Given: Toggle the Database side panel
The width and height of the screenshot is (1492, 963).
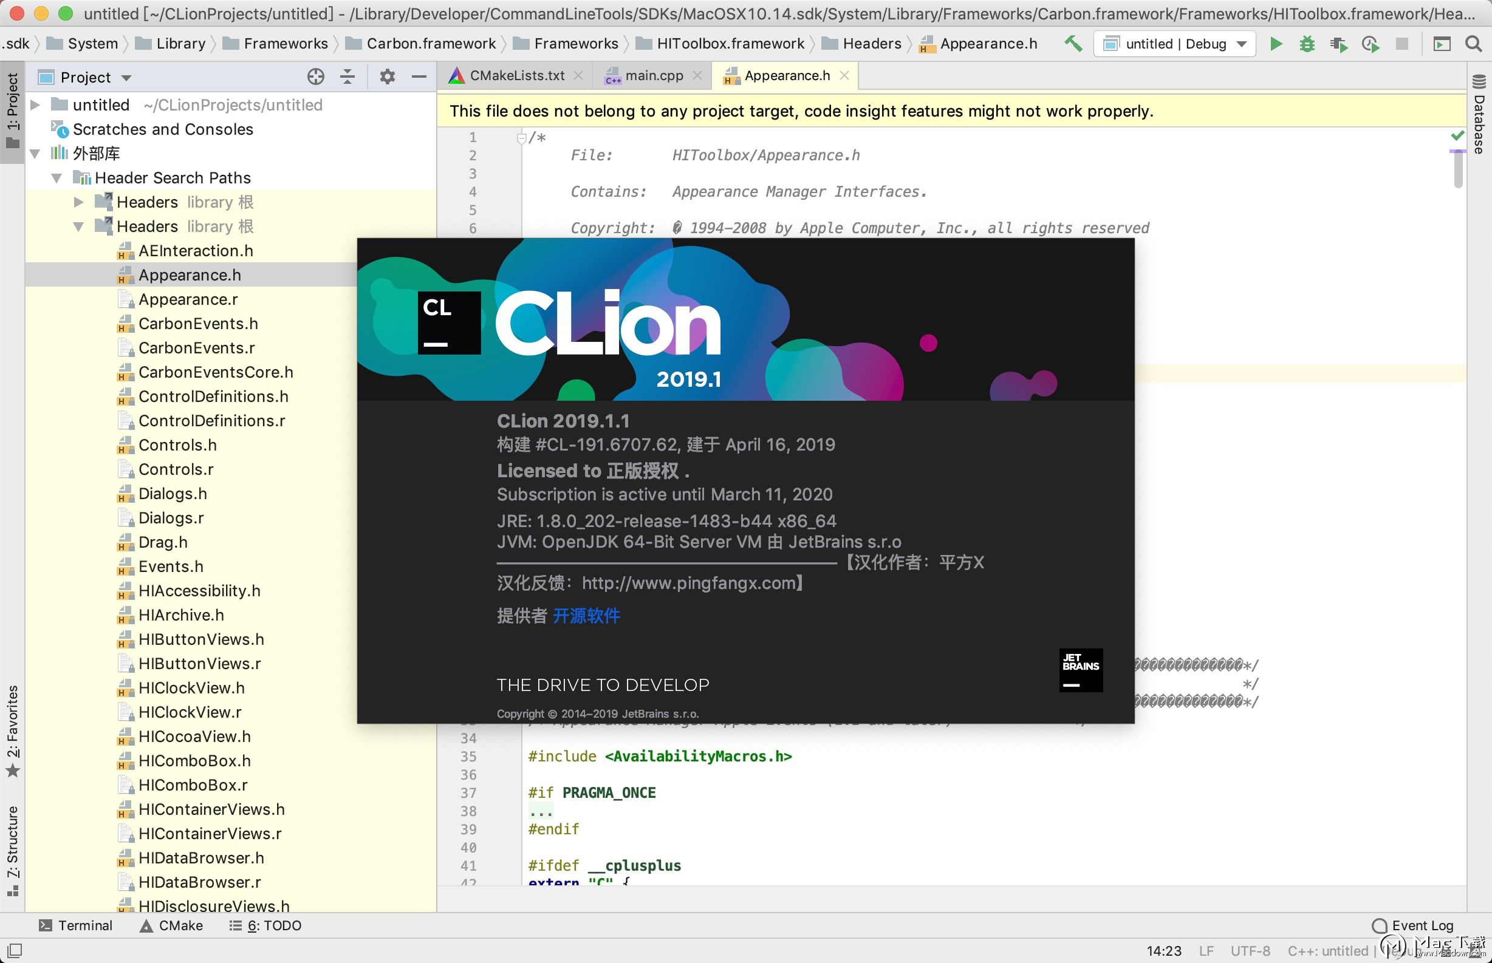Looking at the screenshot, I should 1479,114.
